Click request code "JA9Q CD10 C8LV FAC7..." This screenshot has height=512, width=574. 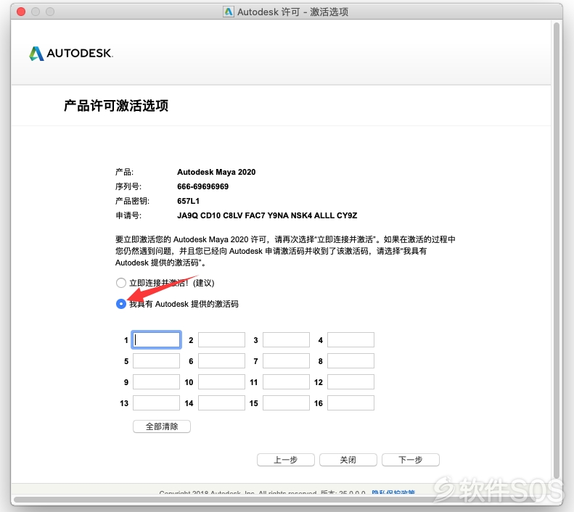267,215
